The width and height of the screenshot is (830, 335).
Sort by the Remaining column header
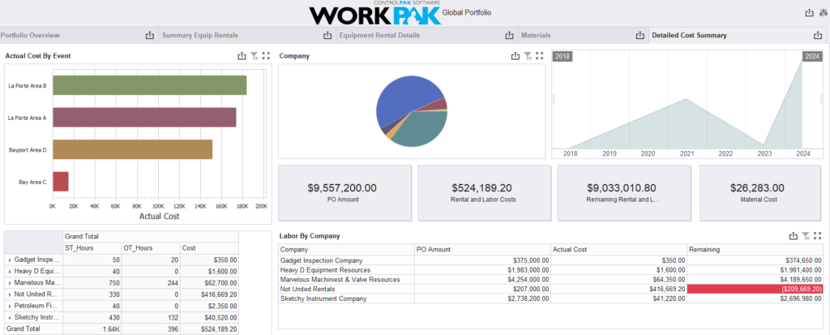click(755, 249)
